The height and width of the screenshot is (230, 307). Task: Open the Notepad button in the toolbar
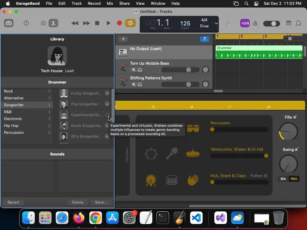(289, 23)
